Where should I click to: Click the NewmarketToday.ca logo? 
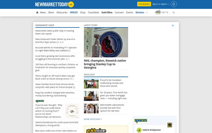click(54, 4)
